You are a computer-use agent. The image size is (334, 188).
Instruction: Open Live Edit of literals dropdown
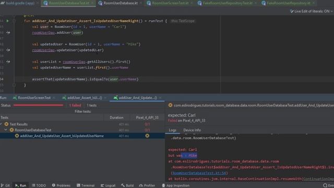pos(311,11)
